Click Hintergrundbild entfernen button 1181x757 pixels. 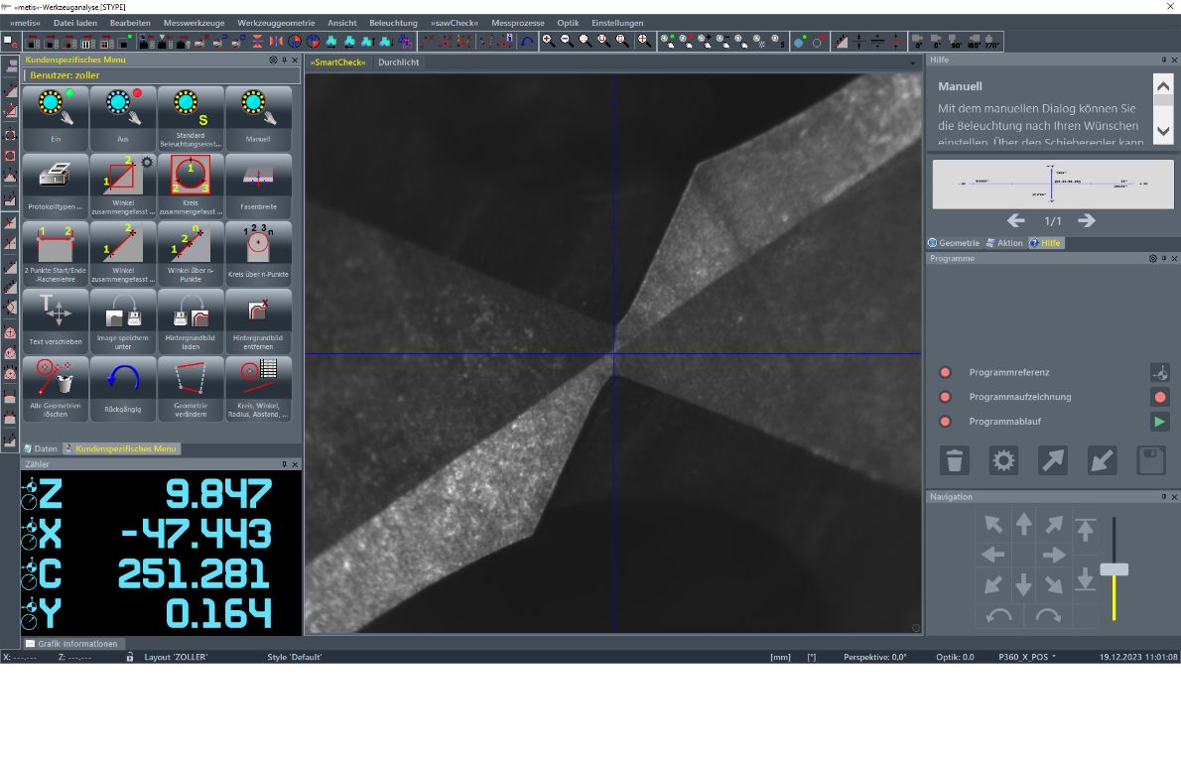click(x=258, y=320)
